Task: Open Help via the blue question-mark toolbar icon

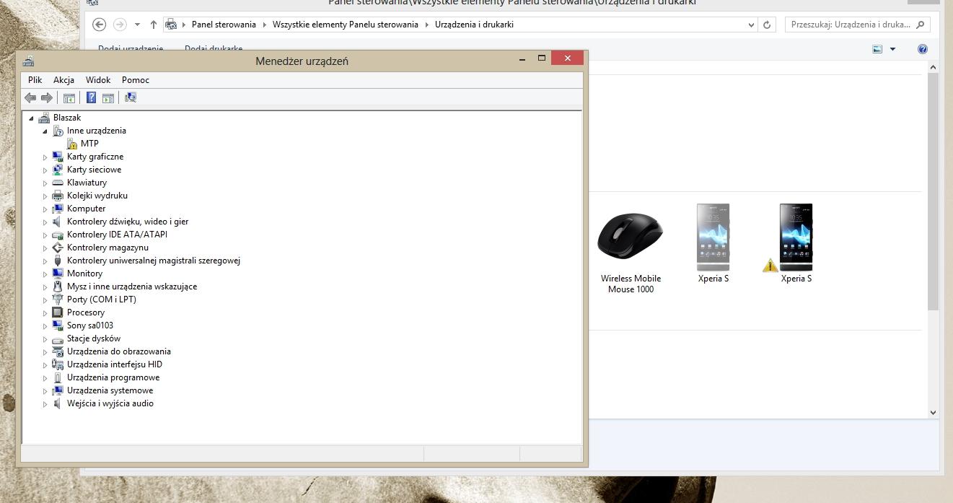Action: tap(91, 98)
